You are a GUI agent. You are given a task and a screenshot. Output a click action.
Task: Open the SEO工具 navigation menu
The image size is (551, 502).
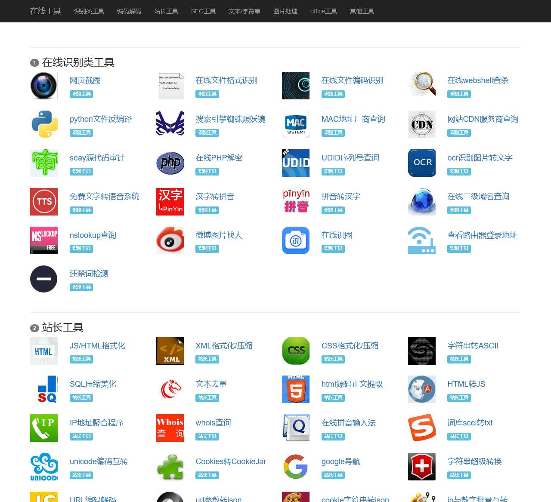pyautogui.click(x=203, y=11)
